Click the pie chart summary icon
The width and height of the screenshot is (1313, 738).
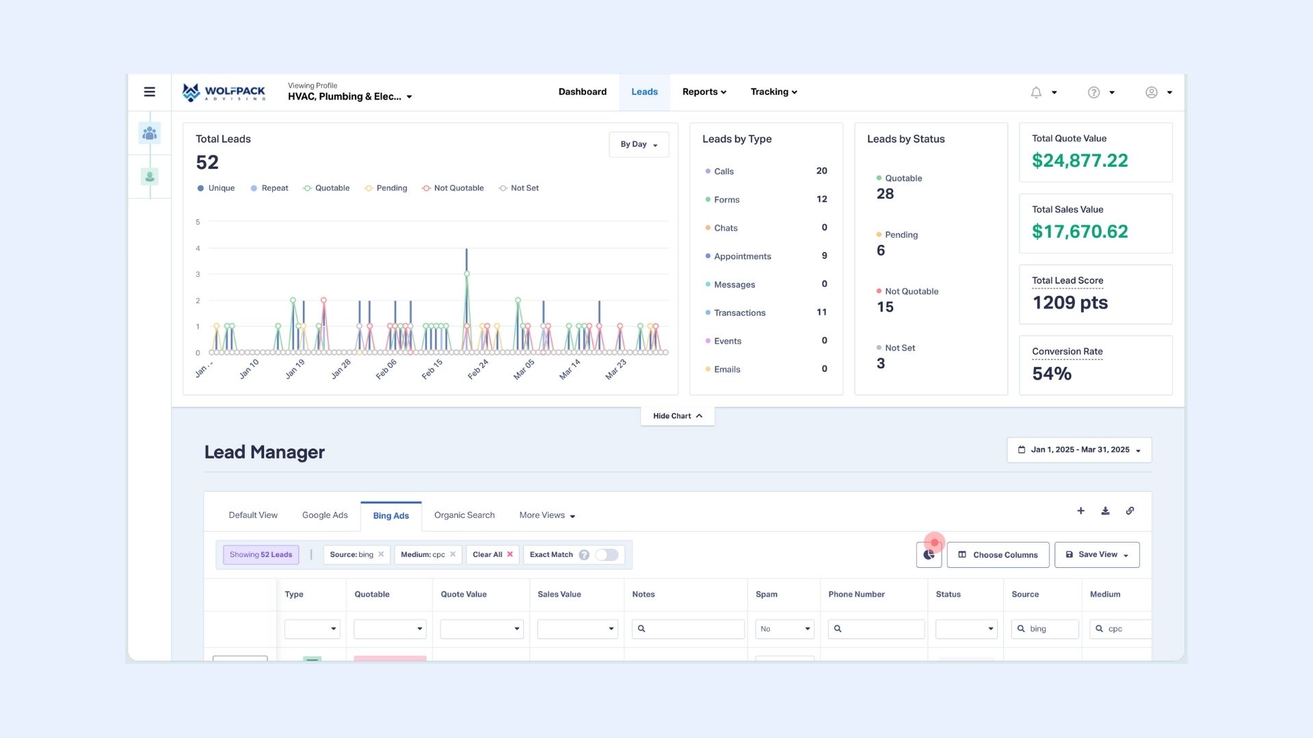click(928, 555)
